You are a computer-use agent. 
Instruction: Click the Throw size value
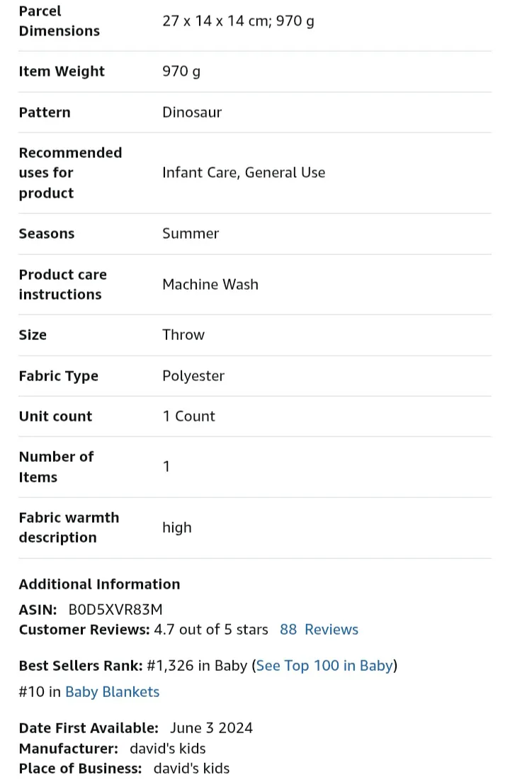(x=183, y=335)
